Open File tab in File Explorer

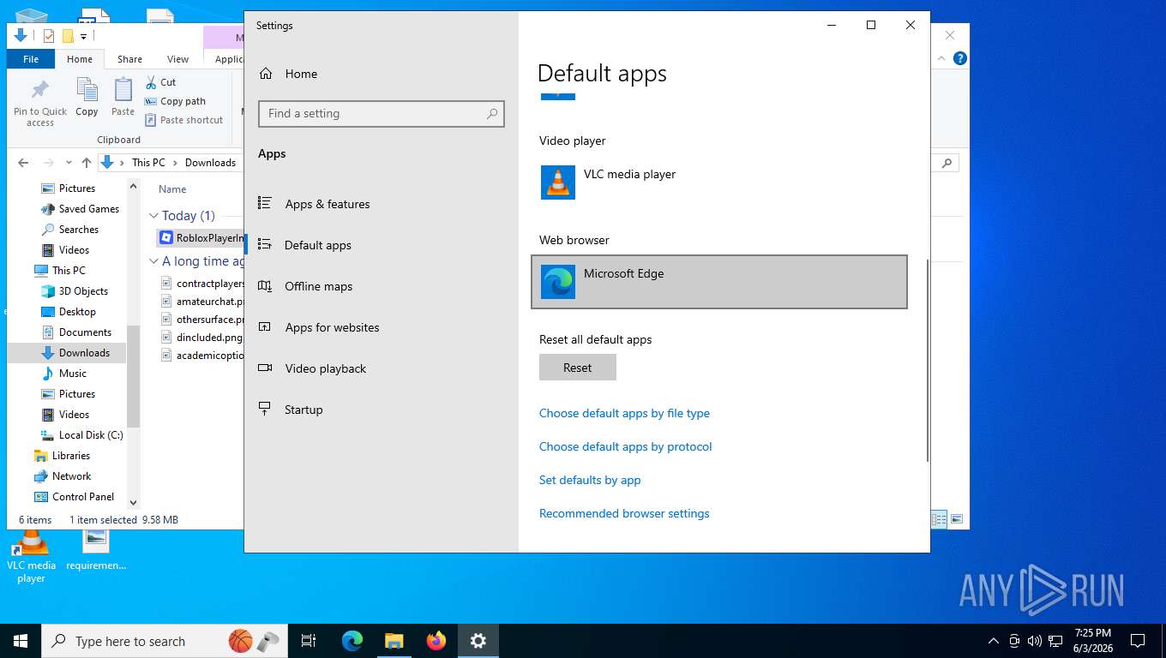[x=31, y=59]
